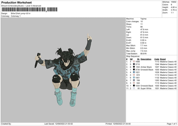Click the Width value 3.76 in
The width and height of the screenshot is (178, 126).
tap(174, 10)
